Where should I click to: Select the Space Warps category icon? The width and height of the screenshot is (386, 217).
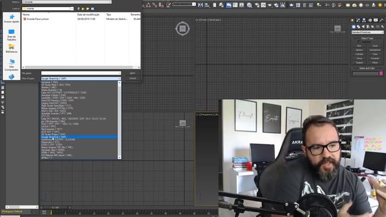coord(378,27)
